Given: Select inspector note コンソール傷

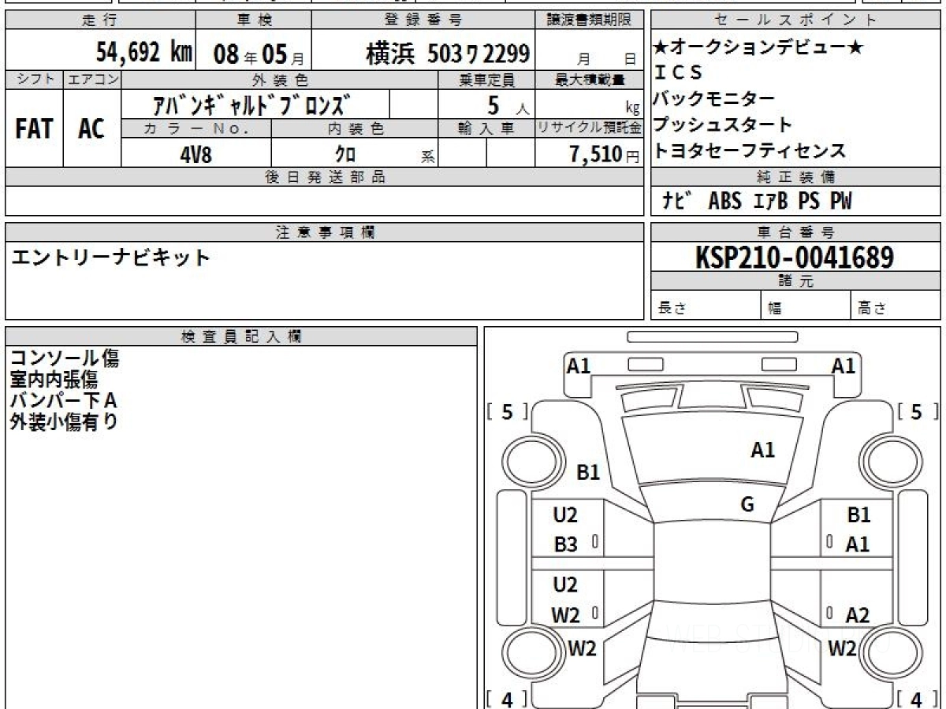Looking at the screenshot, I should click(x=64, y=359).
